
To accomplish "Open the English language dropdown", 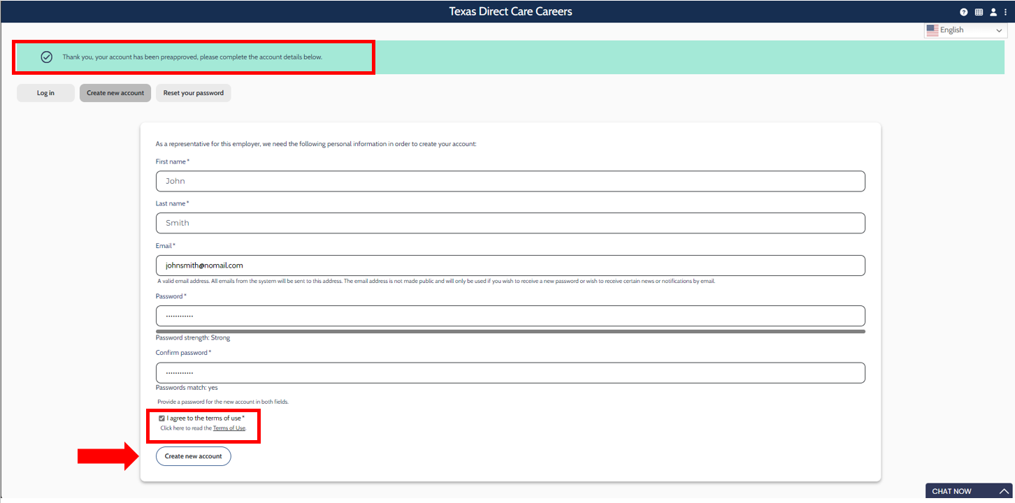I will coord(966,31).
